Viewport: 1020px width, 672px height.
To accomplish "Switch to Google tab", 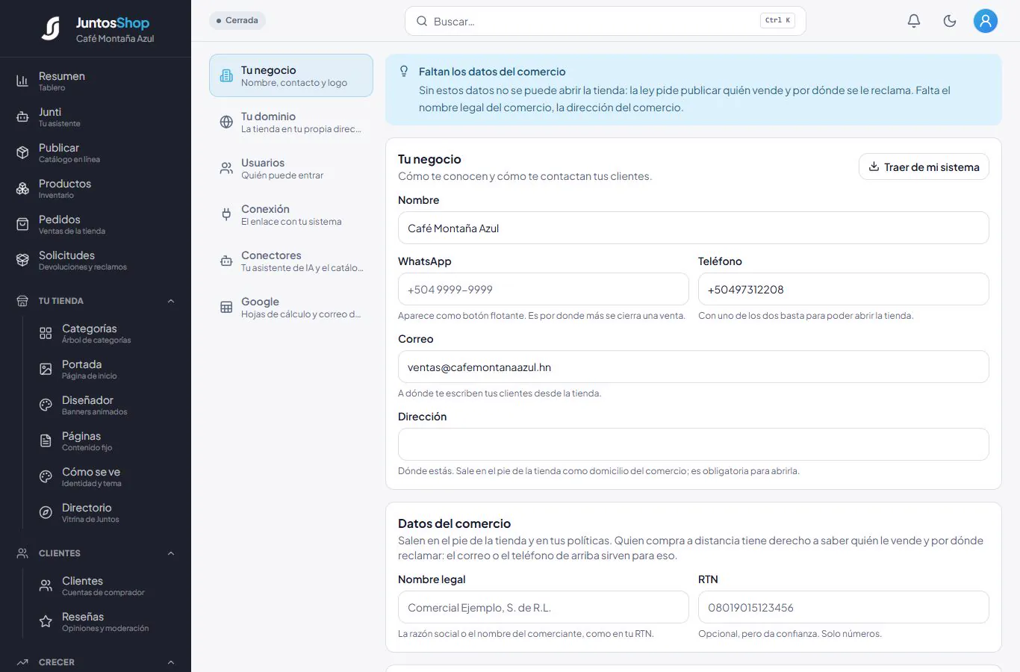I will 291,307.
